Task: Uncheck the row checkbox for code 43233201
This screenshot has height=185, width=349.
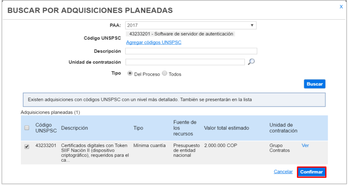Action: click(x=27, y=146)
